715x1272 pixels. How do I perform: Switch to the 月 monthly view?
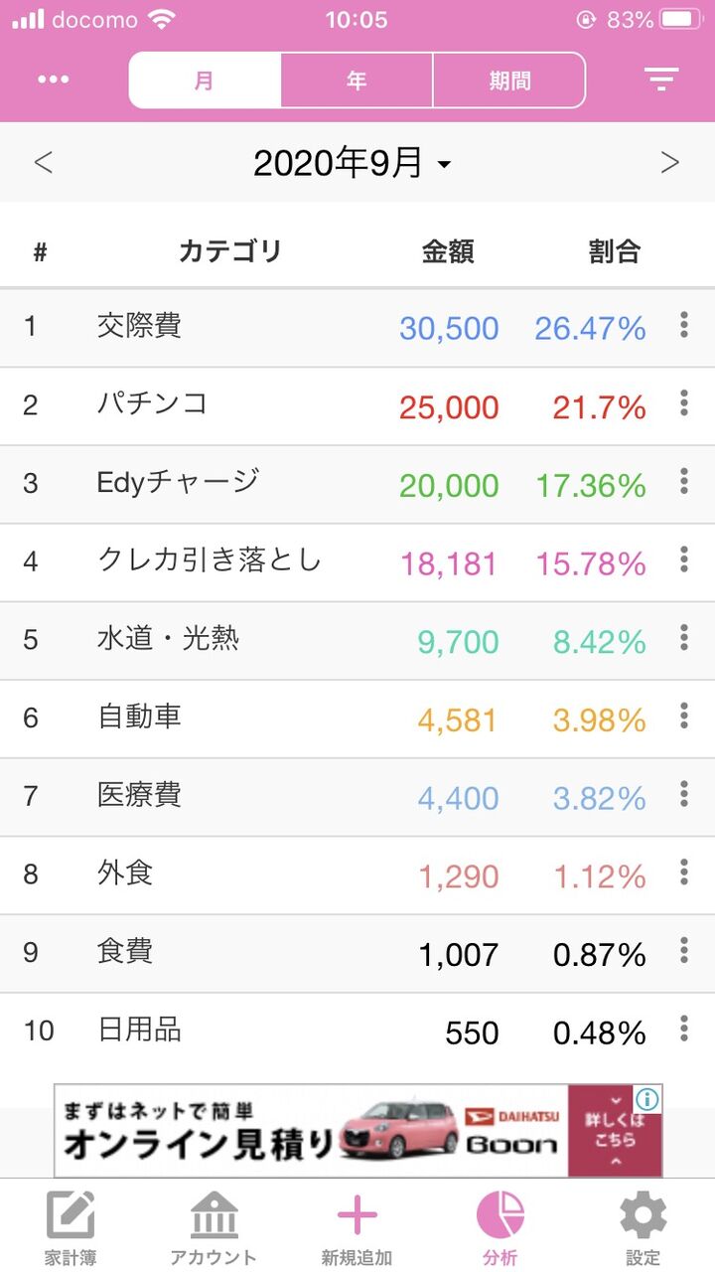[205, 80]
